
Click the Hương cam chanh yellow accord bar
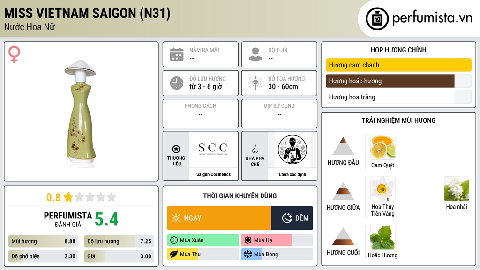[398, 65]
